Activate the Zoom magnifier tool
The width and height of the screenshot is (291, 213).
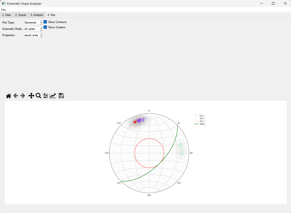coord(38,96)
